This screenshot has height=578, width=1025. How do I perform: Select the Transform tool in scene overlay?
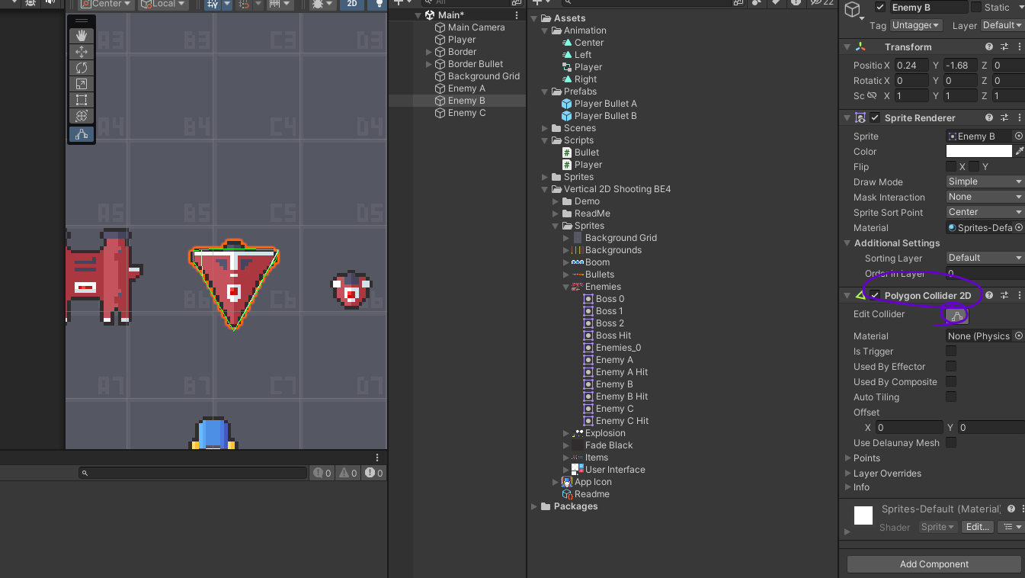coord(82,116)
